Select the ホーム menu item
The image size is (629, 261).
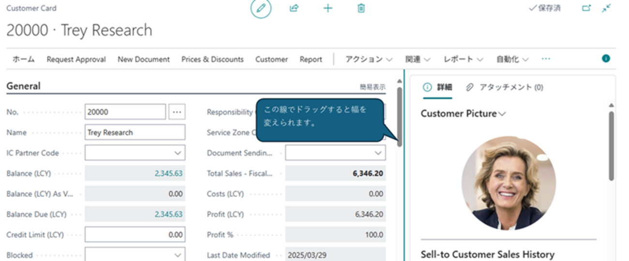pyautogui.click(x=23, y=59)
